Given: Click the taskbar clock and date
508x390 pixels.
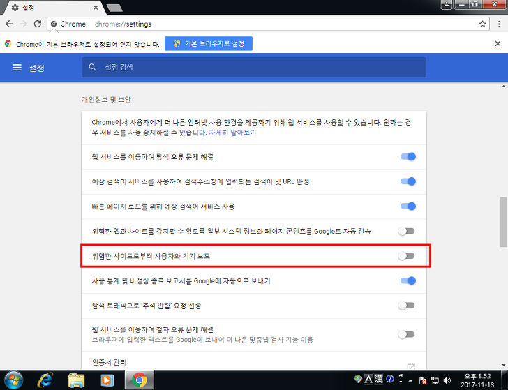Looking at the screenshot, I should (477, 380).
